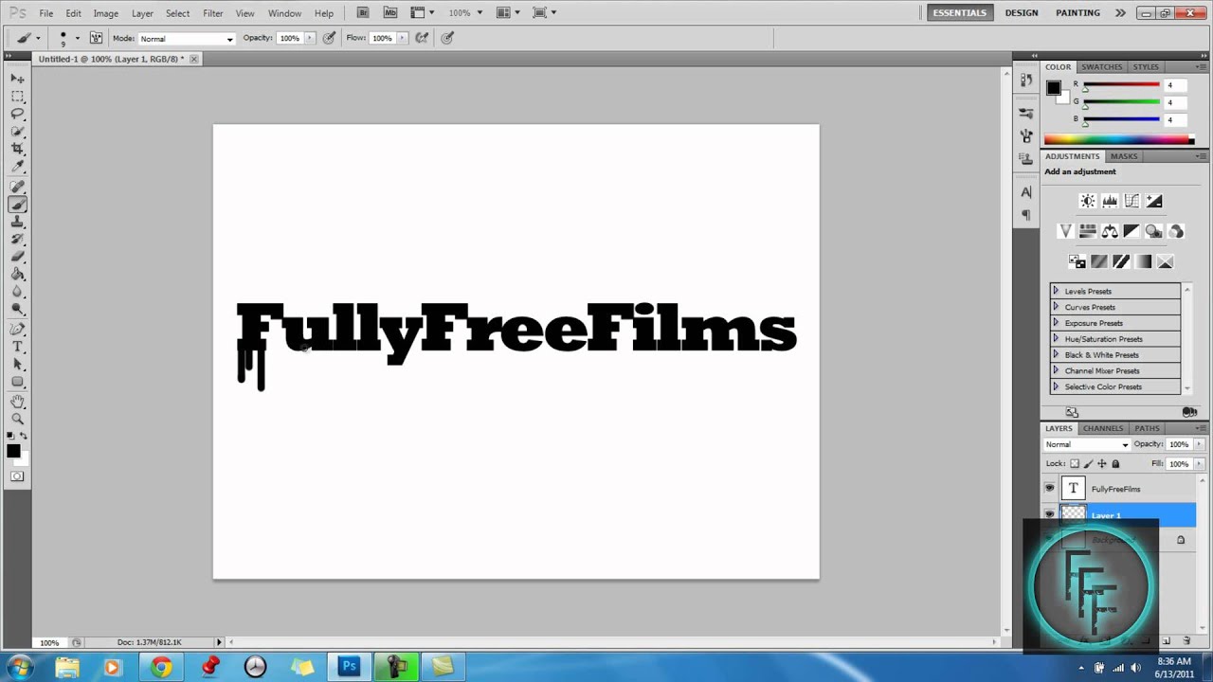Open the Flow slider arrow
The image size is (1213, 682).
402,38
